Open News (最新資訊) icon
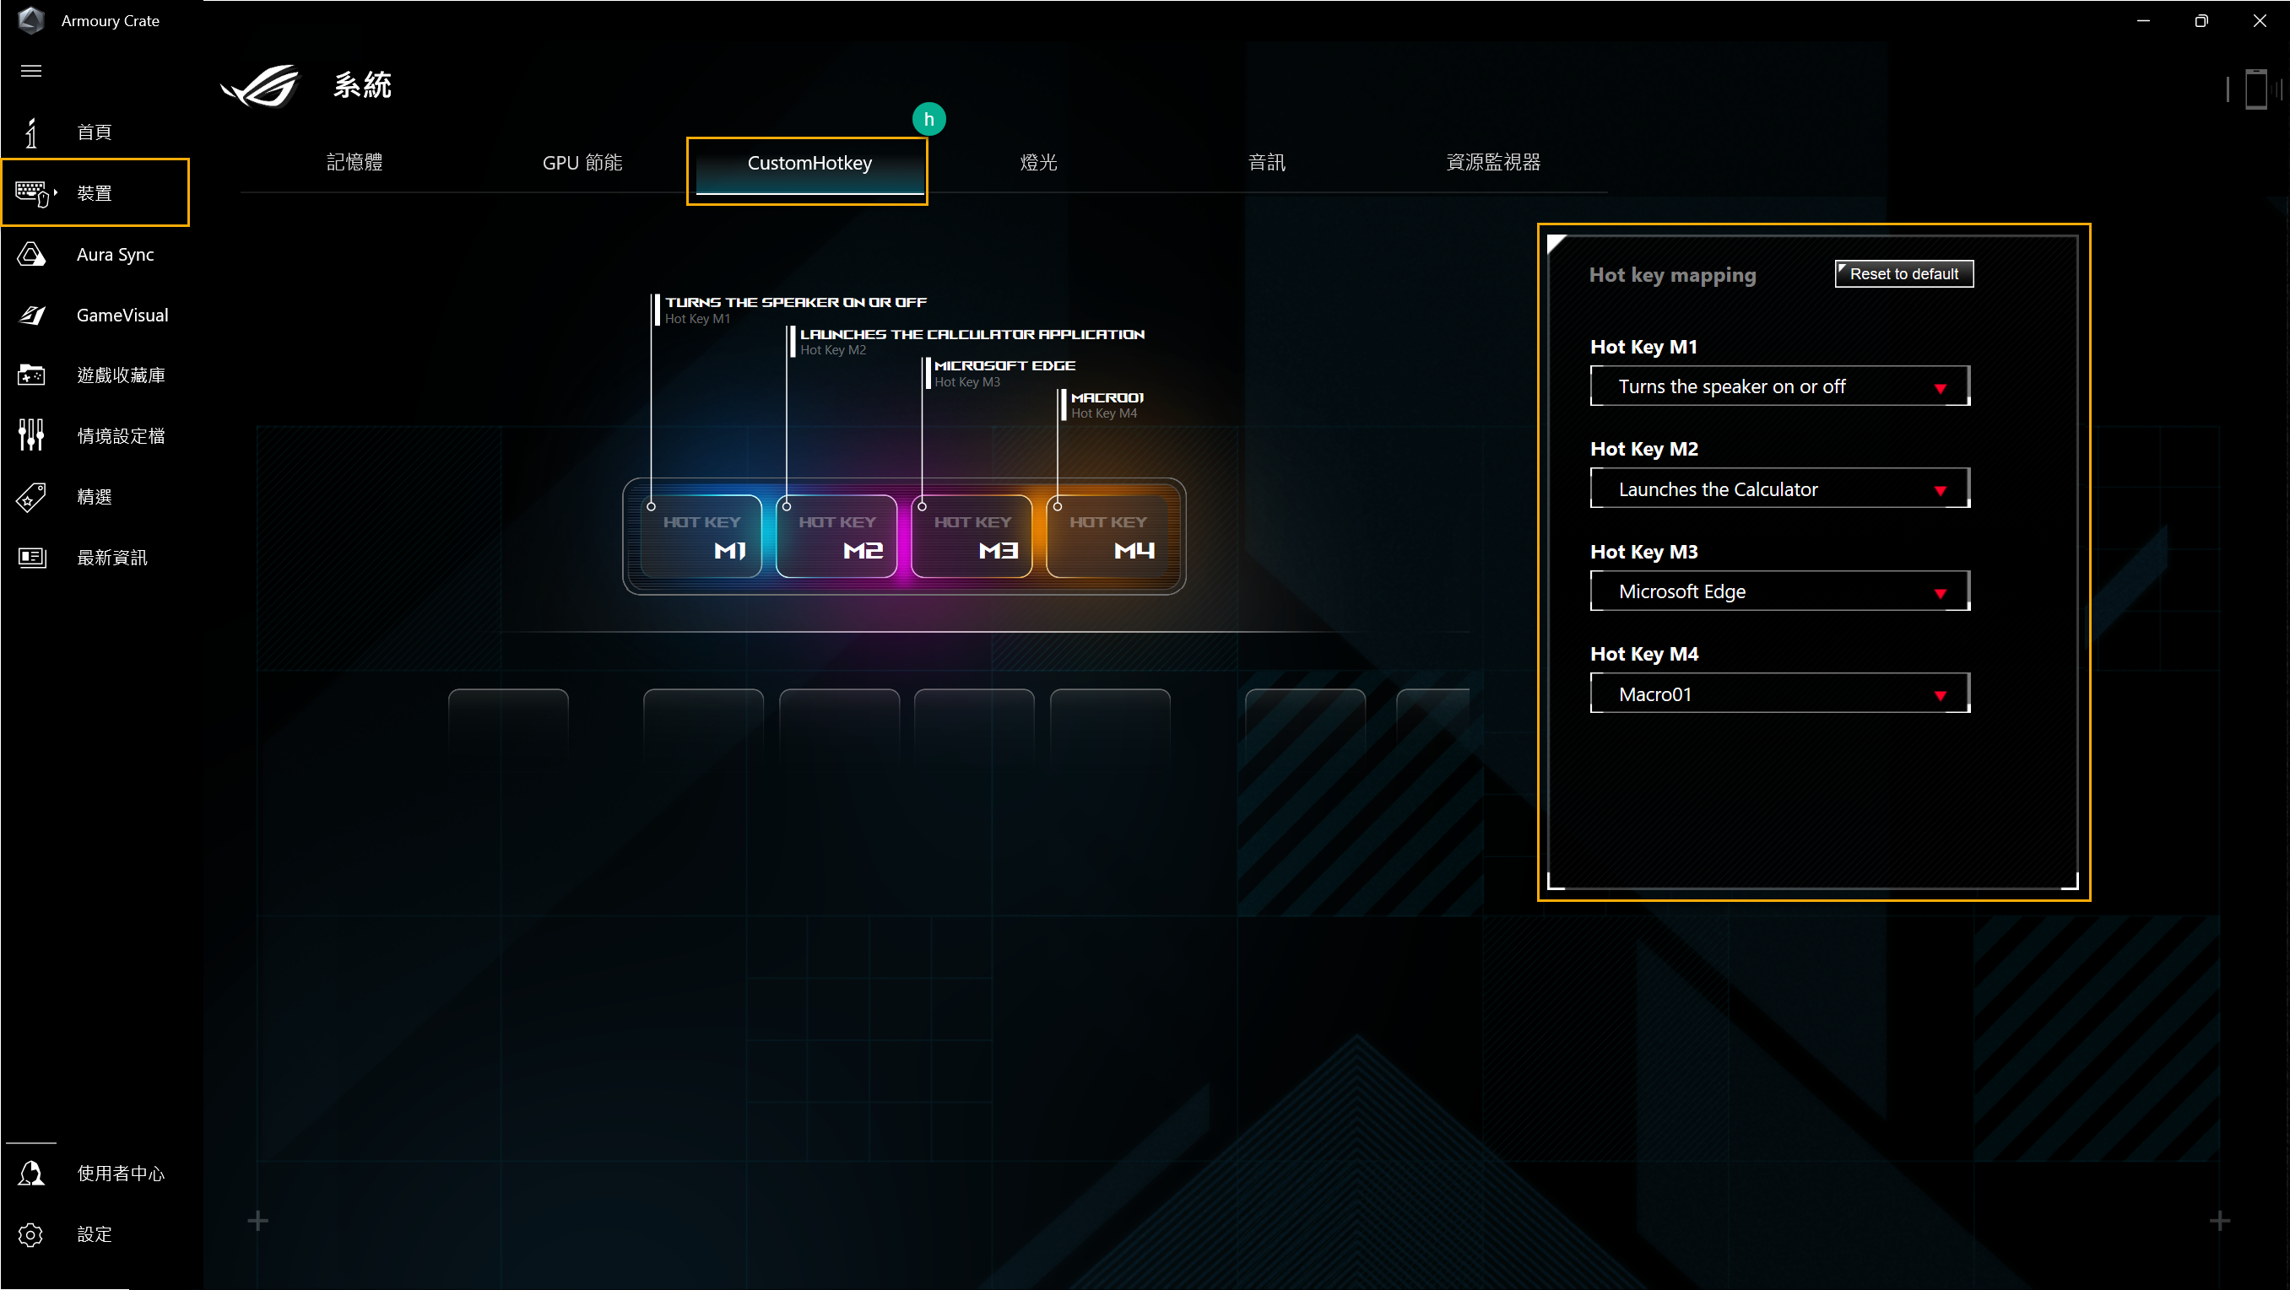Viewport: 2290px width, 1290px height. tap(32, 557)
